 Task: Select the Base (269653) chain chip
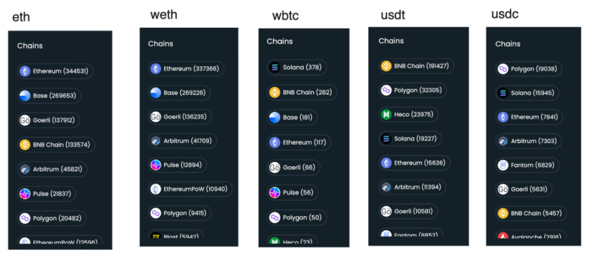tap(49, 96)
